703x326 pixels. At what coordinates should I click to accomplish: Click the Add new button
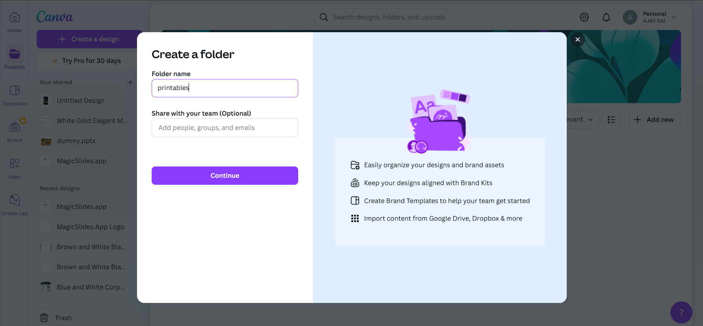click(x=655, y=120)
